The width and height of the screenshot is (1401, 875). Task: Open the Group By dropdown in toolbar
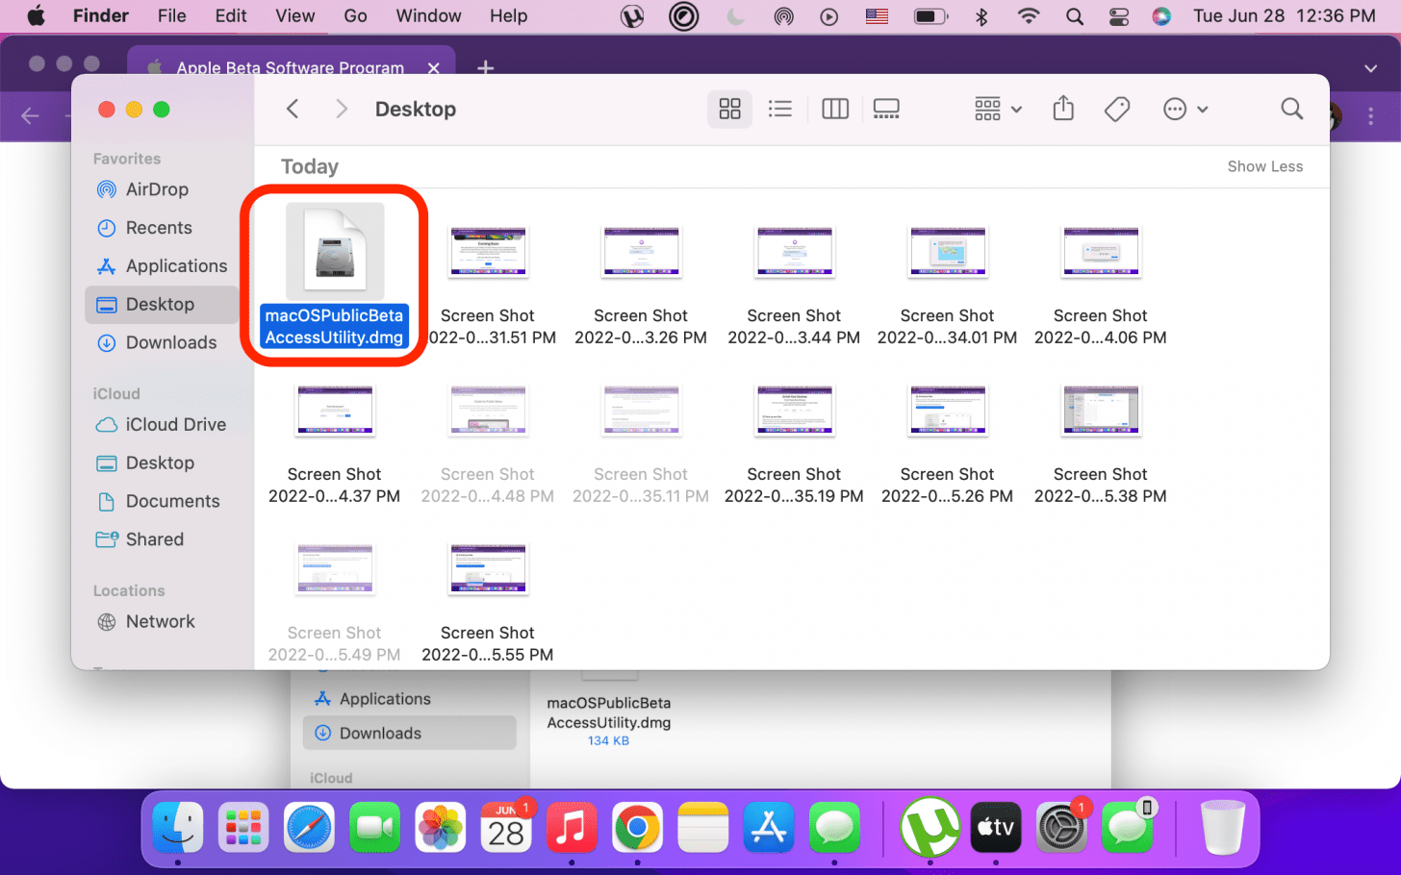tap(998, 110)
